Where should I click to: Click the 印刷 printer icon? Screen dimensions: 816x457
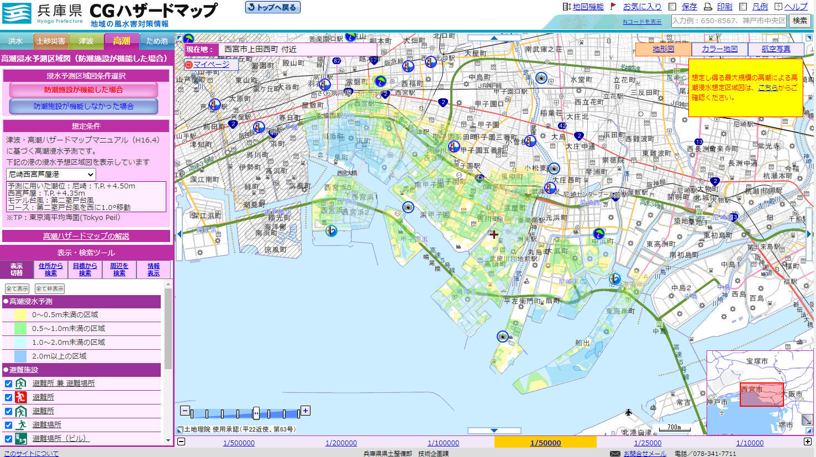click(708, 7)
